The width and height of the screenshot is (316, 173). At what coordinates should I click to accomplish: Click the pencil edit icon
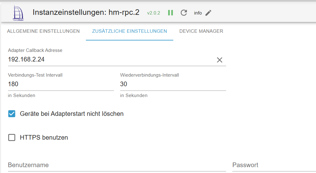pos(209,13)
